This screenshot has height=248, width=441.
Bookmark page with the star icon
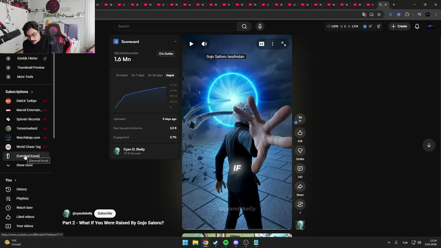point(379,14)
